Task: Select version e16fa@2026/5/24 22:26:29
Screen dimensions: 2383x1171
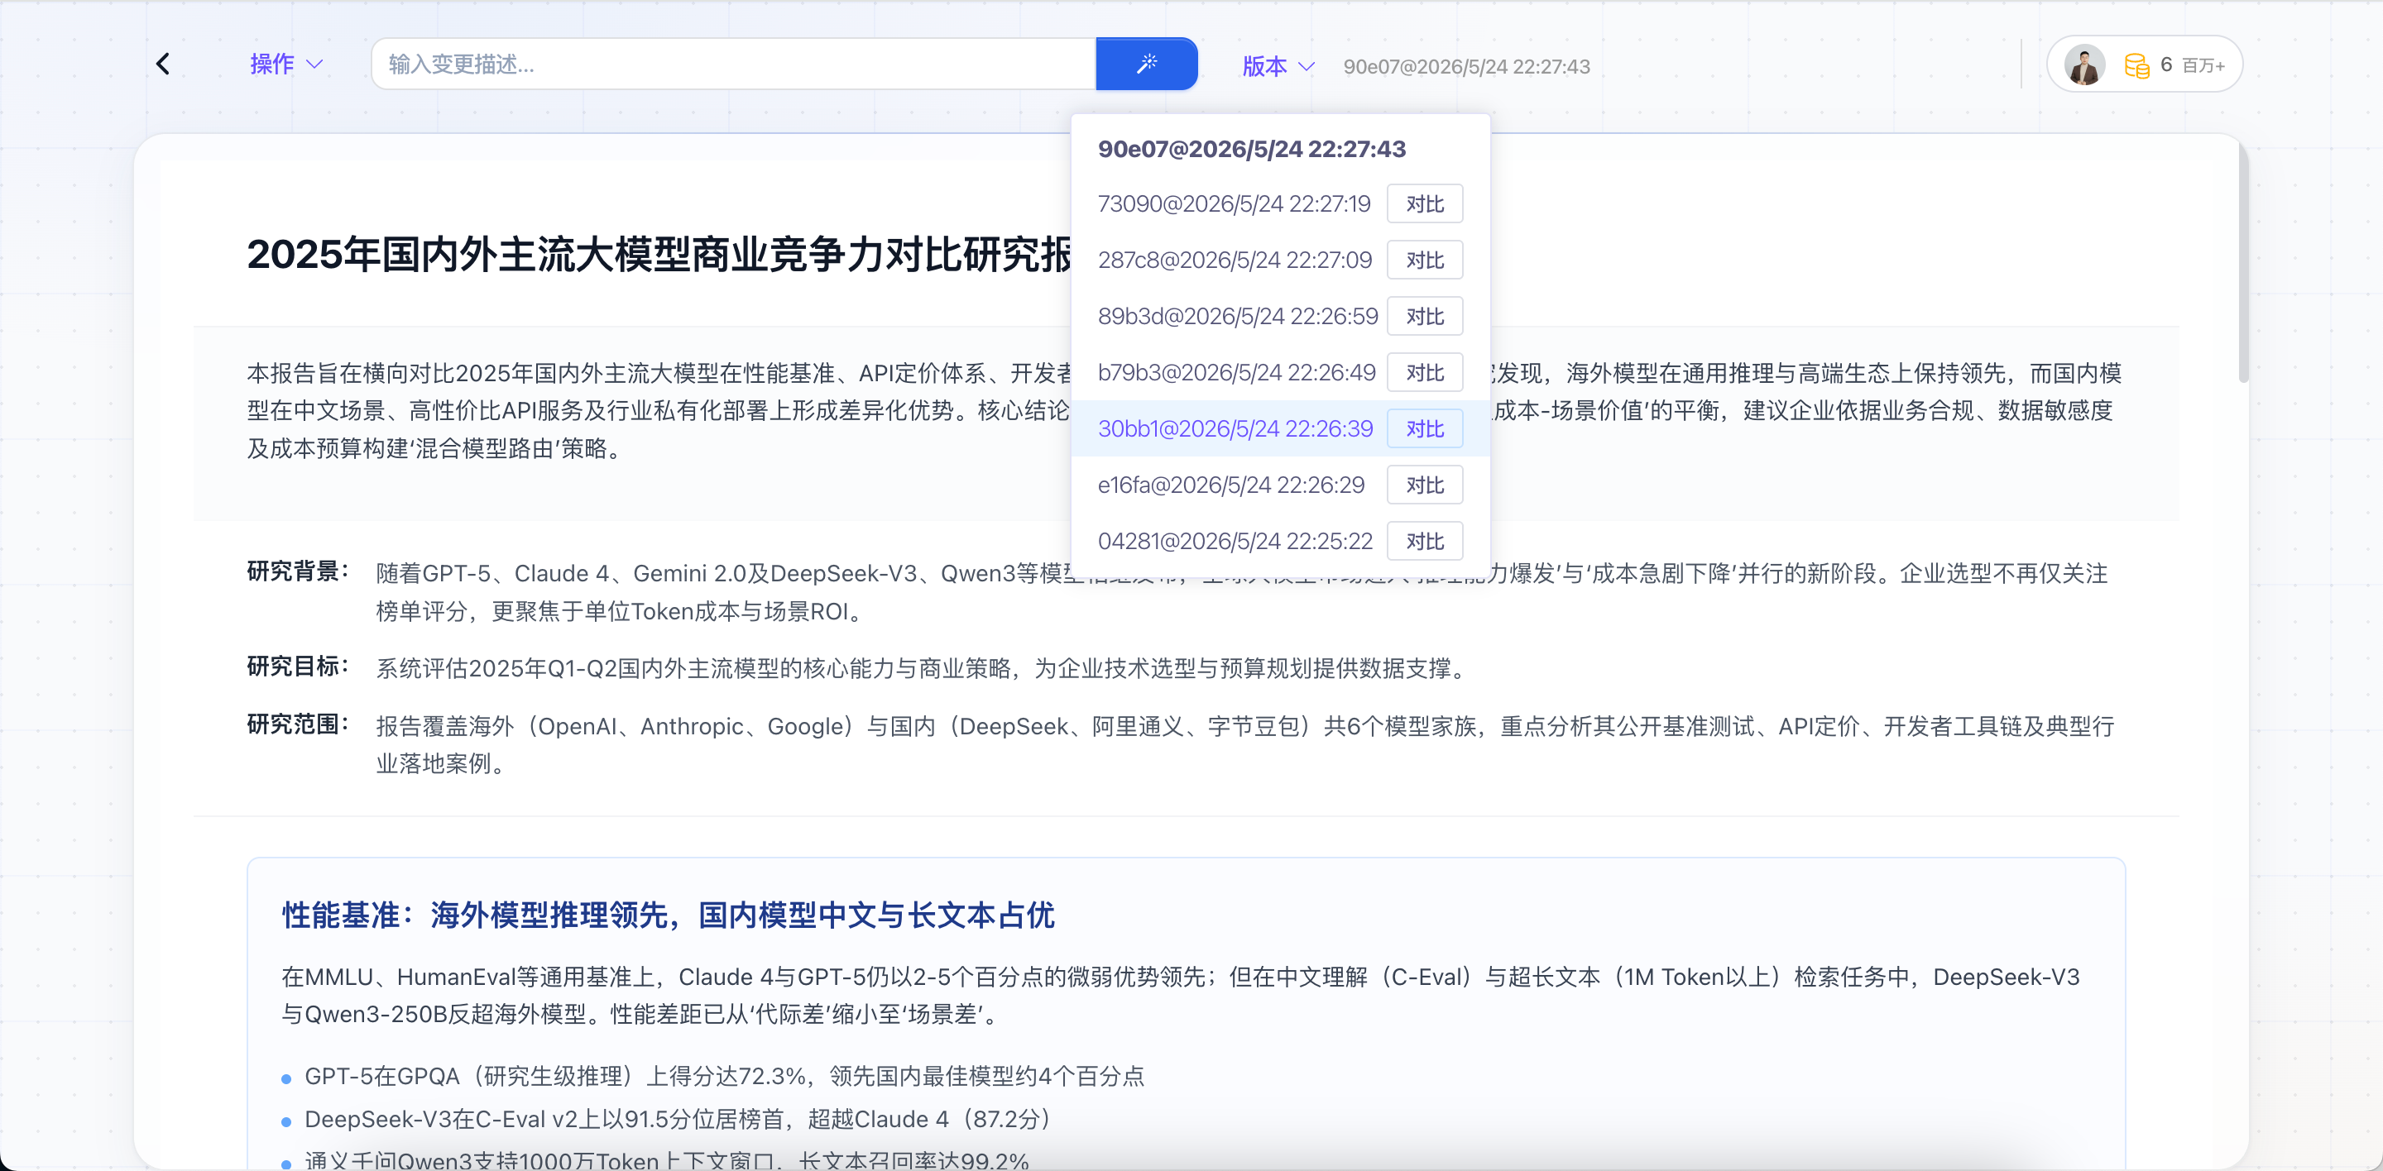Action: (1230, 485)
